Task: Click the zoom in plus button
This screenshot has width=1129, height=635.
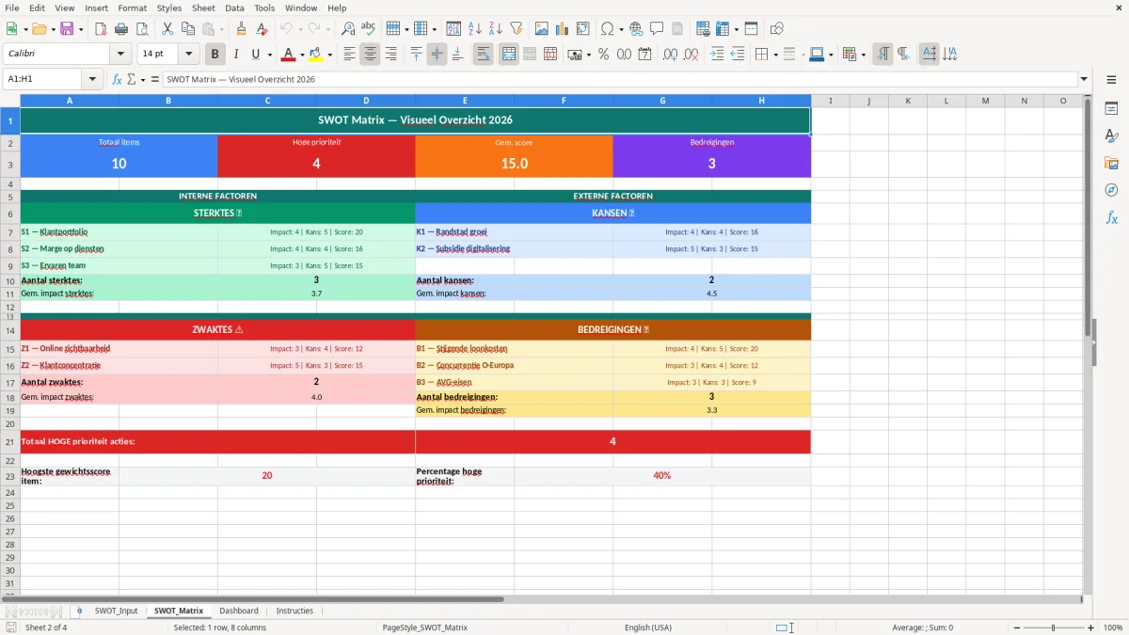Action: (x=1091, y=627)
